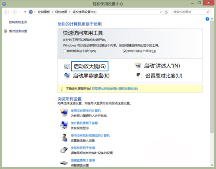The height and width of the screenshot is (169, 216).
Task: Click the vertical scrollbar thumb
Action: point(212,77)
